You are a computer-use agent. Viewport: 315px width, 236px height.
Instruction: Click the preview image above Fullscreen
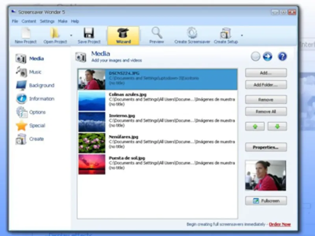click(265, 175)
